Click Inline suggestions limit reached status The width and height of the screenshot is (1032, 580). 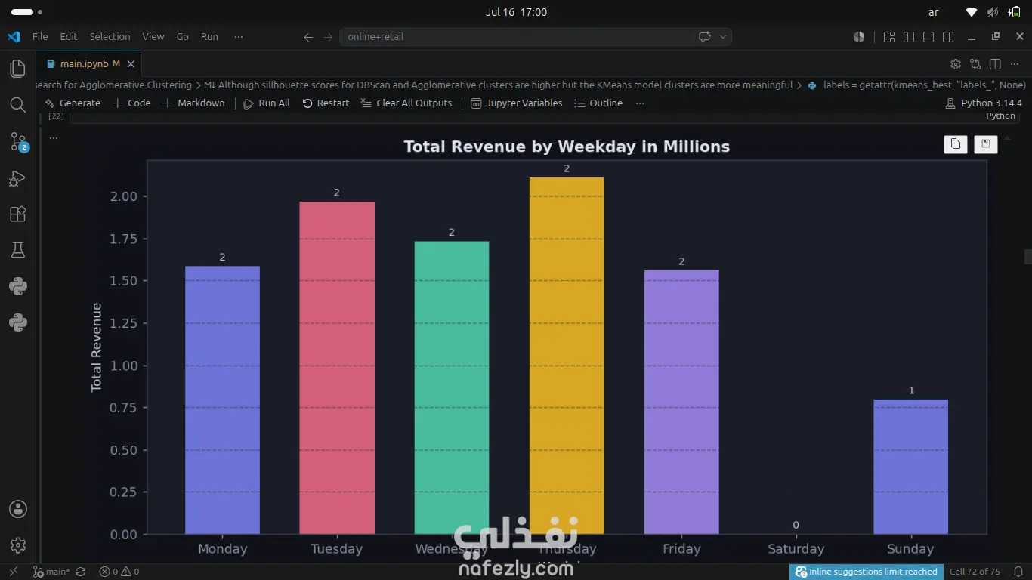pyautogui.click(x=867, y=572)
